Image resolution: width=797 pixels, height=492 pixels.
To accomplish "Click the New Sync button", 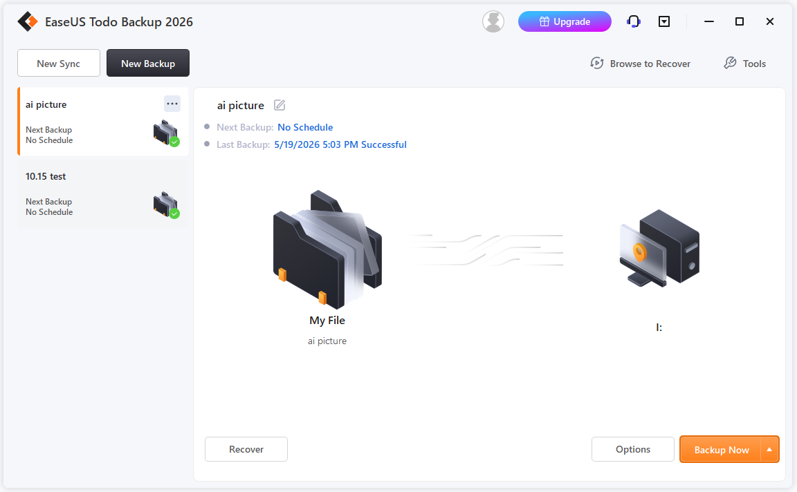I will [x=58, y=63].
